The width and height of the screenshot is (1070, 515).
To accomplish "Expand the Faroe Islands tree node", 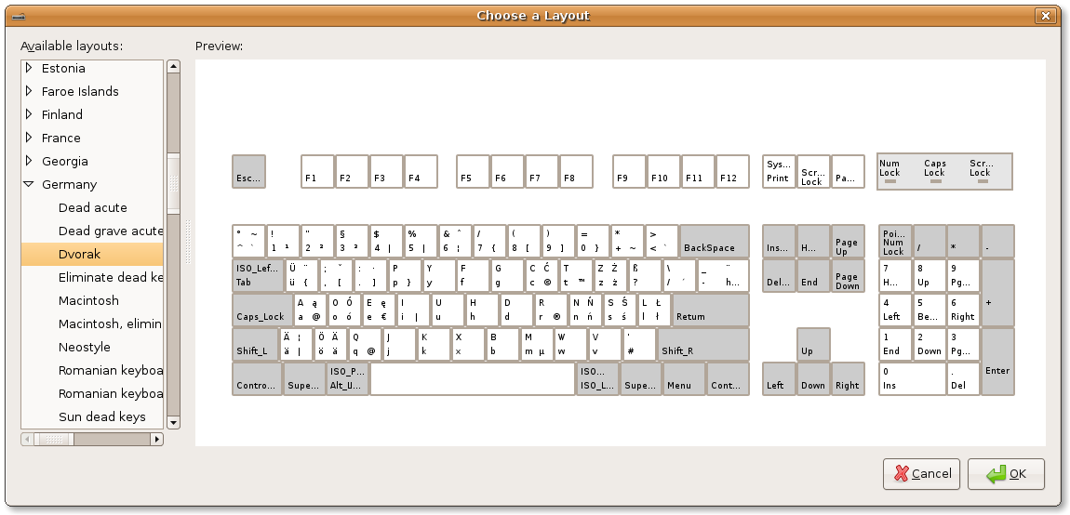I will coord(29,91).
